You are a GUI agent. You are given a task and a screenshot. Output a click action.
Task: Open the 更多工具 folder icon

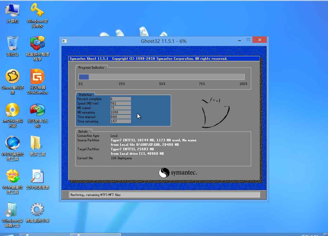37,146
